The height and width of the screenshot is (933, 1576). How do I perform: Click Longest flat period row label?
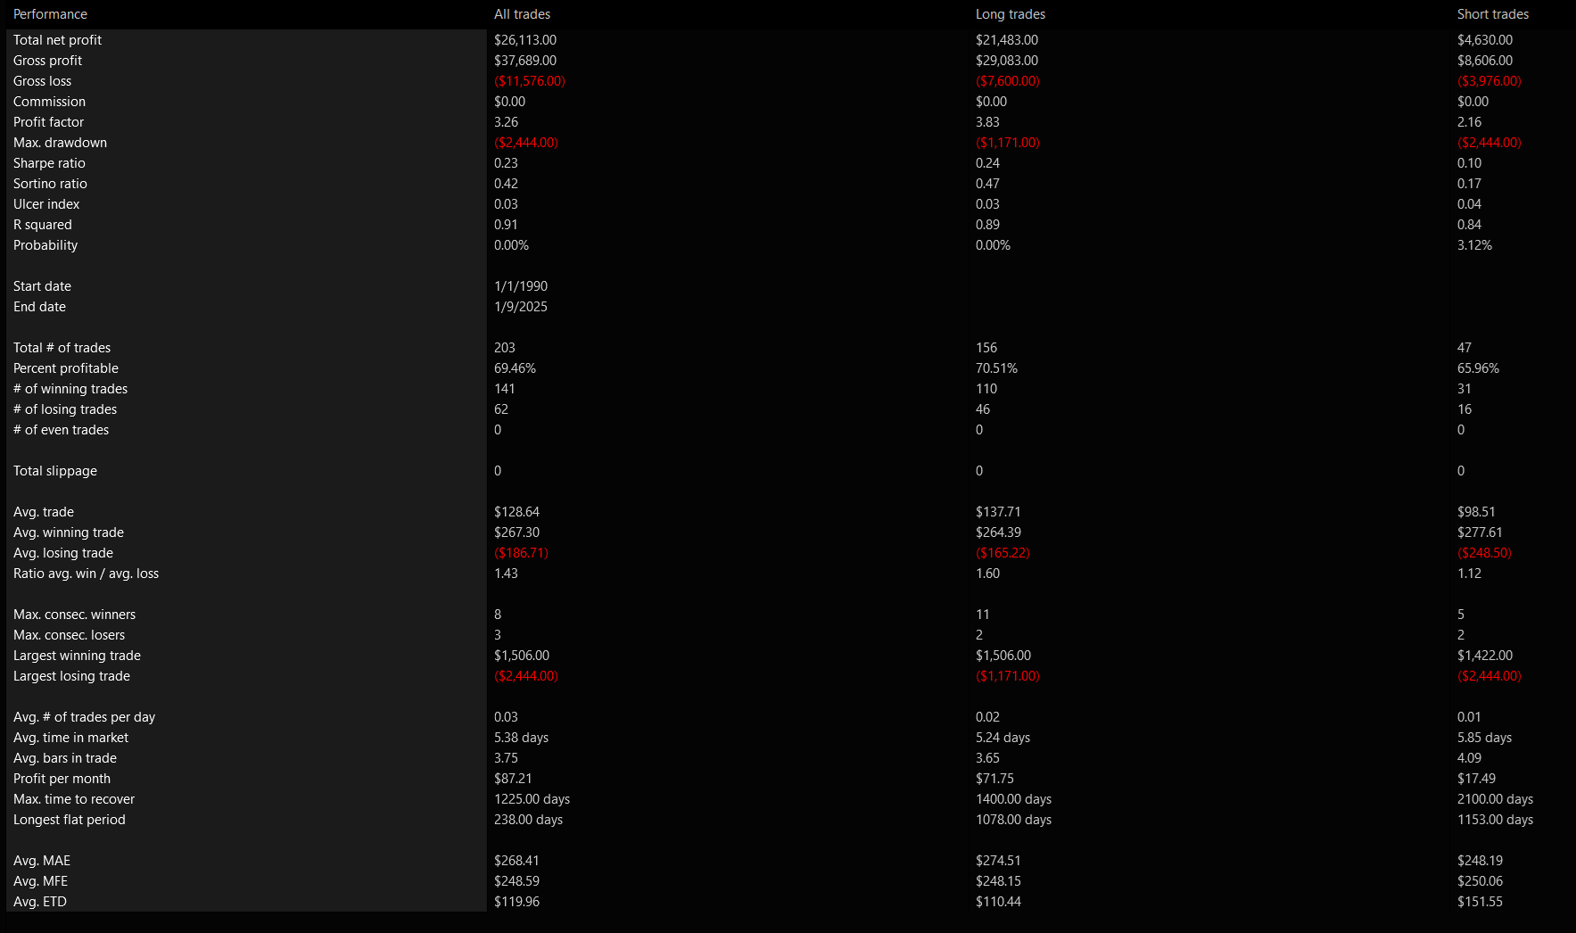point(69,820)
